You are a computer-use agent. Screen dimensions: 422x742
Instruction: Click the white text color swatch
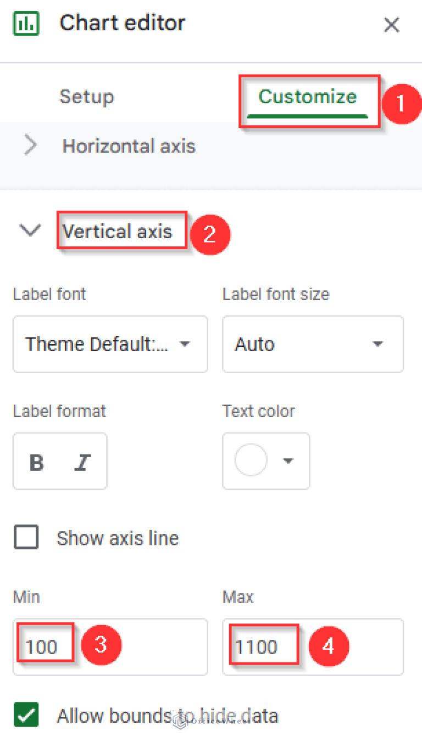[251, 460]
